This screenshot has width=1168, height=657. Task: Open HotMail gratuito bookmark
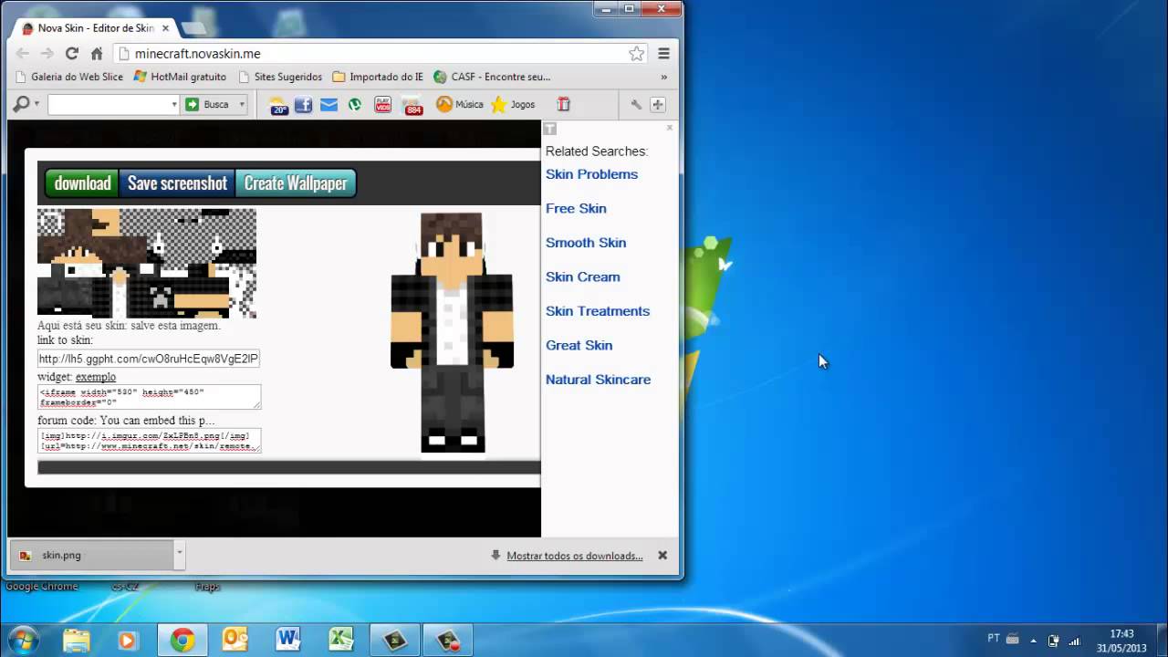[180, 78]
